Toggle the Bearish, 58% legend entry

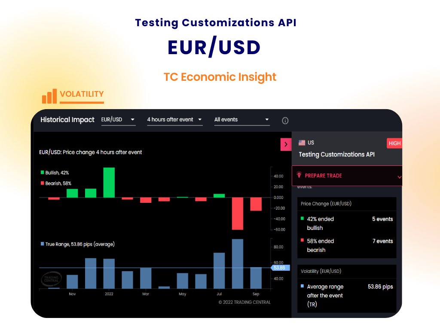click(x=56, y=183)
